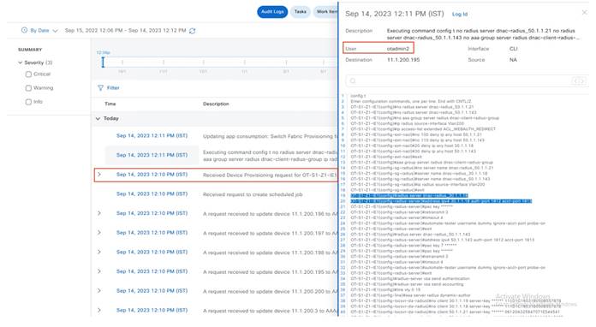The height and width of the screenshot is (327, 596).
Task: Click the details panel date heading
Action: pyautogui.click(x=394, y=14)
